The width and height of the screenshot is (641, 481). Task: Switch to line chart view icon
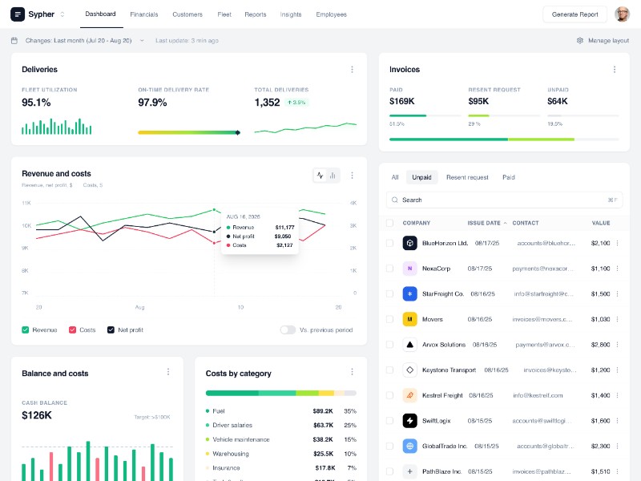pos(320,175)
